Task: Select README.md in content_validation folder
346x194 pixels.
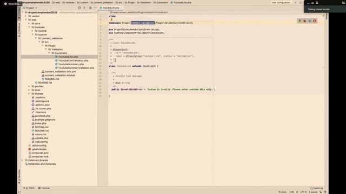Action: [x=52, y=79]
